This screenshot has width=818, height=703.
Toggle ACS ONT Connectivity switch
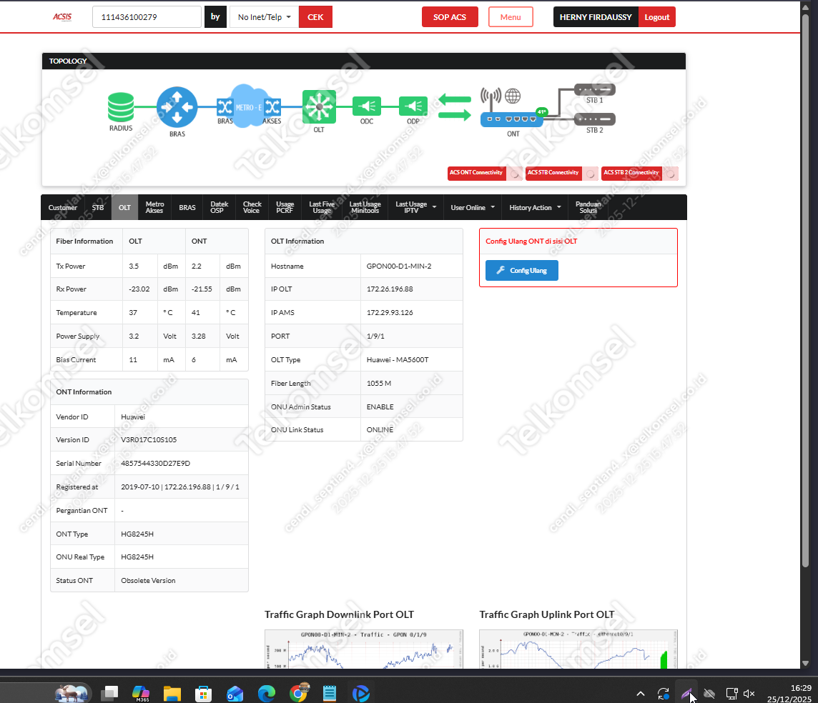(x=515, y=174)
